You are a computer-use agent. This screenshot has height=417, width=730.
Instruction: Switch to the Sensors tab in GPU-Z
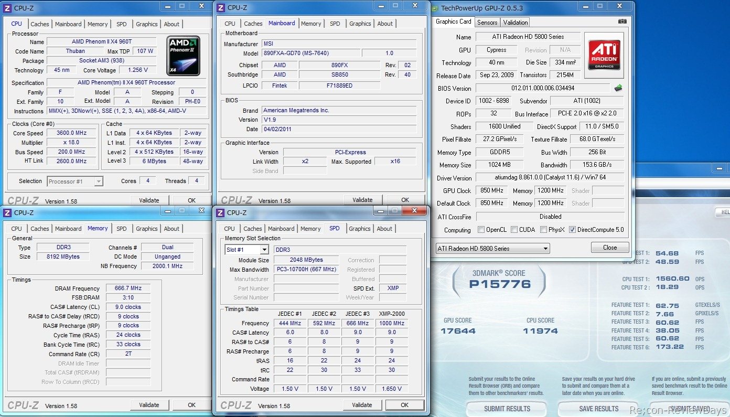(487, 22)
